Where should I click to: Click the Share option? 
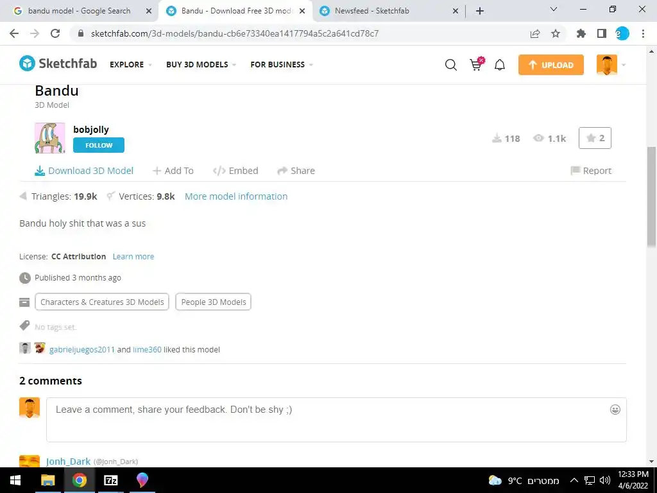(296, 171)
